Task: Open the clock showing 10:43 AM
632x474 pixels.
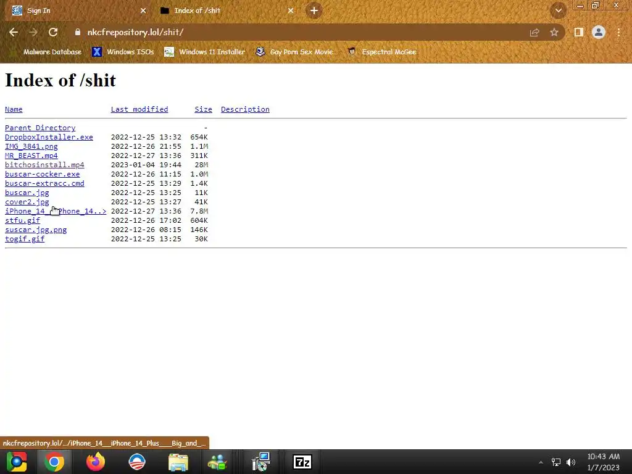Action: 604,462
